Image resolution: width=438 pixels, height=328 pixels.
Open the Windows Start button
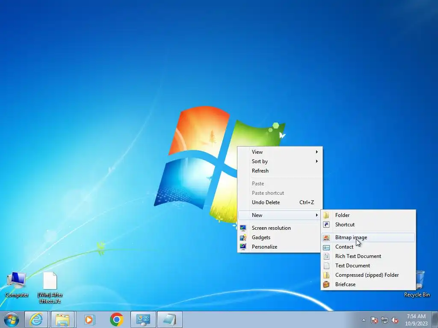tap(12, 319)
